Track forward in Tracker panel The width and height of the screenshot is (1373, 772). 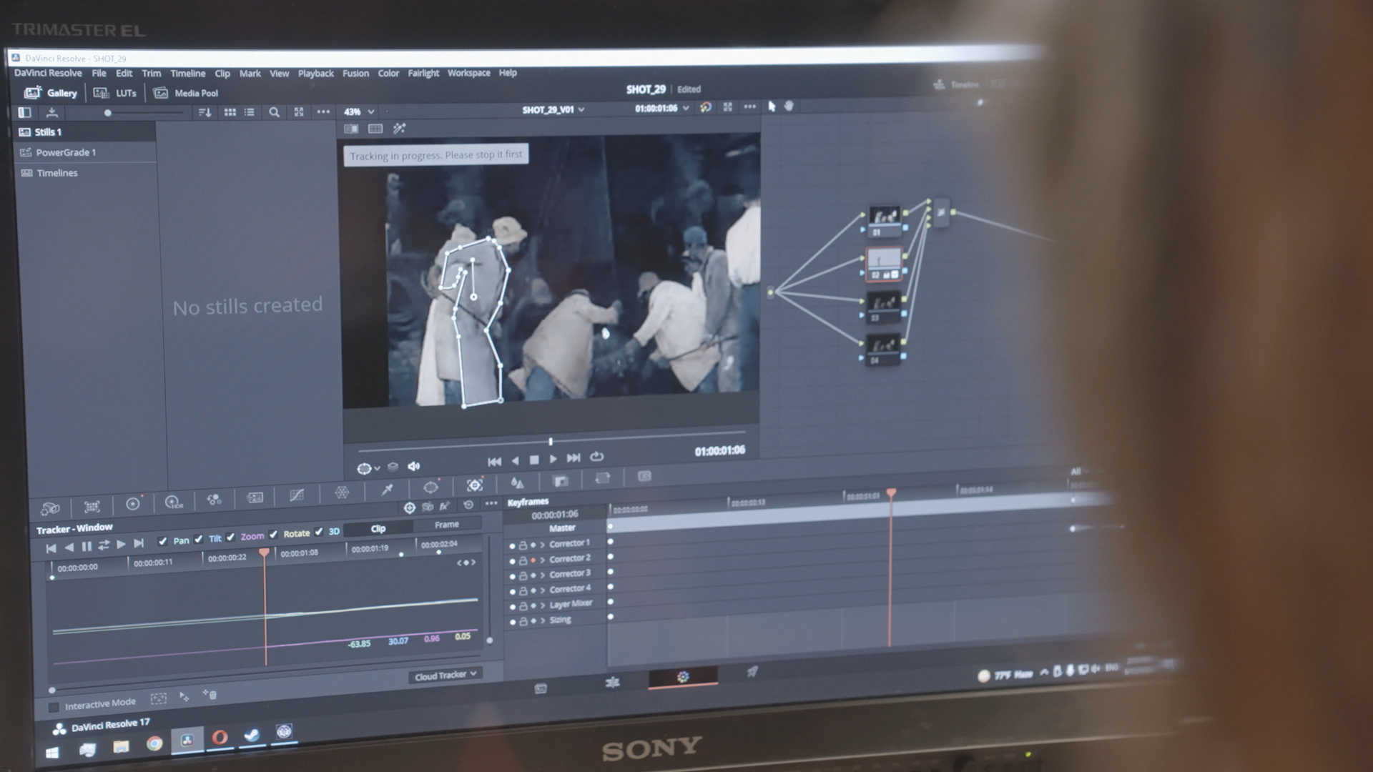pos(121,545)
